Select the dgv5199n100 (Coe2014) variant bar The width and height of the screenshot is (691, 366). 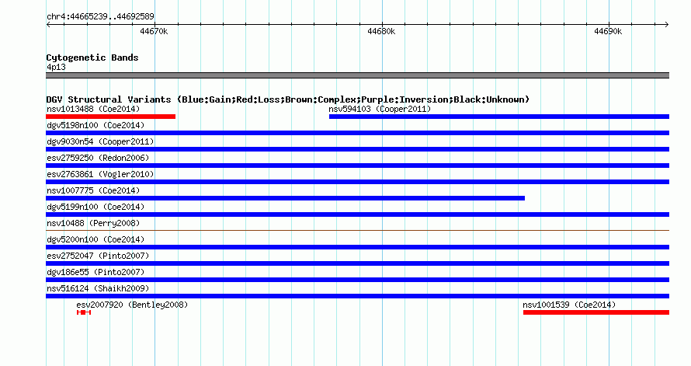coord(357,214)
